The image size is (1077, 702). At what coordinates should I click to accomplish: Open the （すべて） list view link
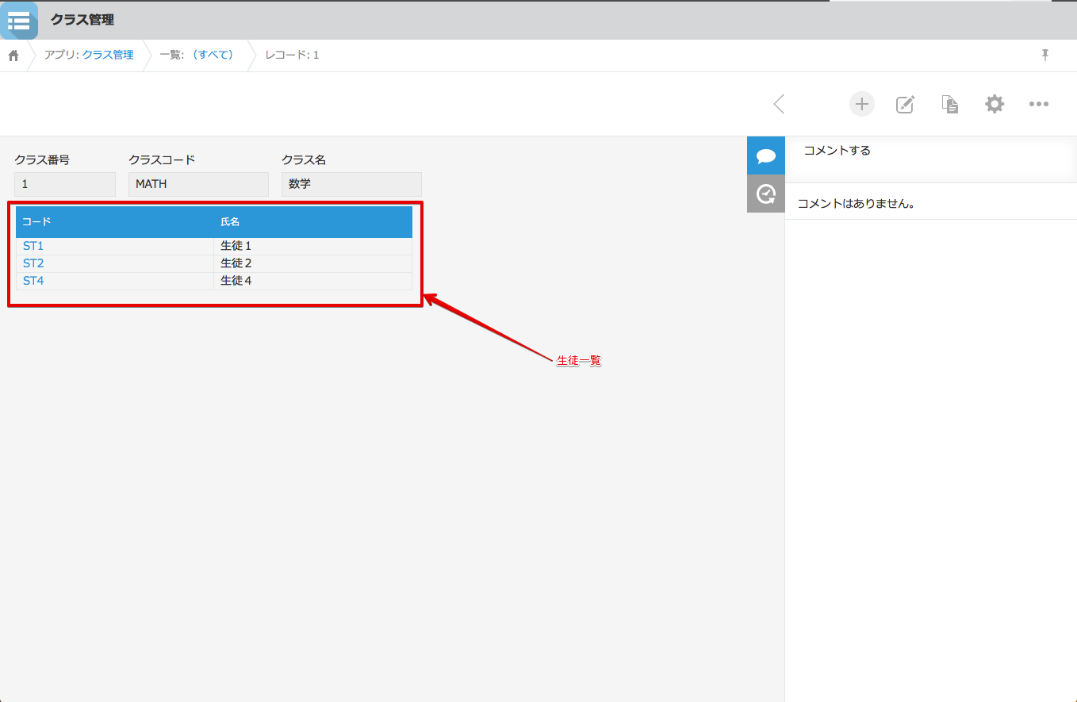(213, 55)
